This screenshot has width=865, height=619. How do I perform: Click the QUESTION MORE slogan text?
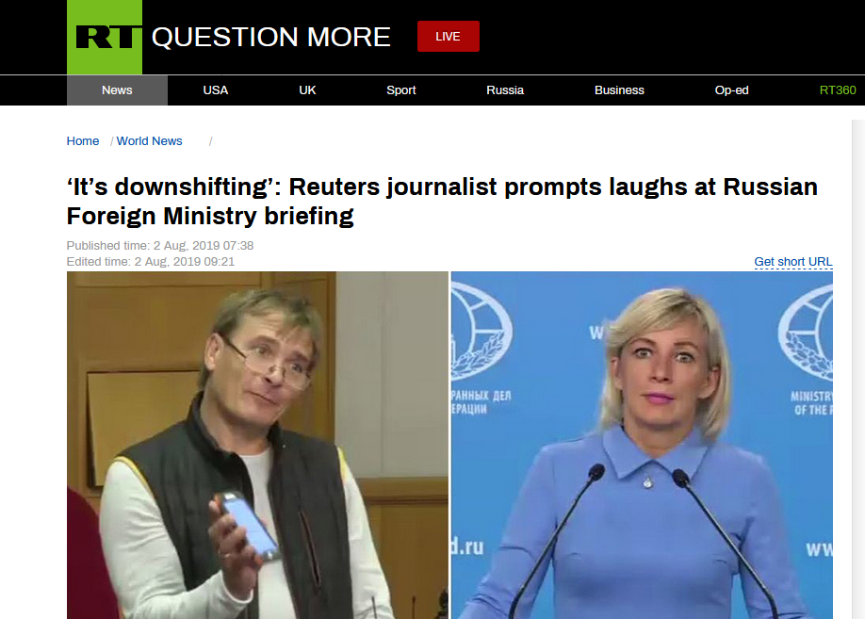pos(270,37)
